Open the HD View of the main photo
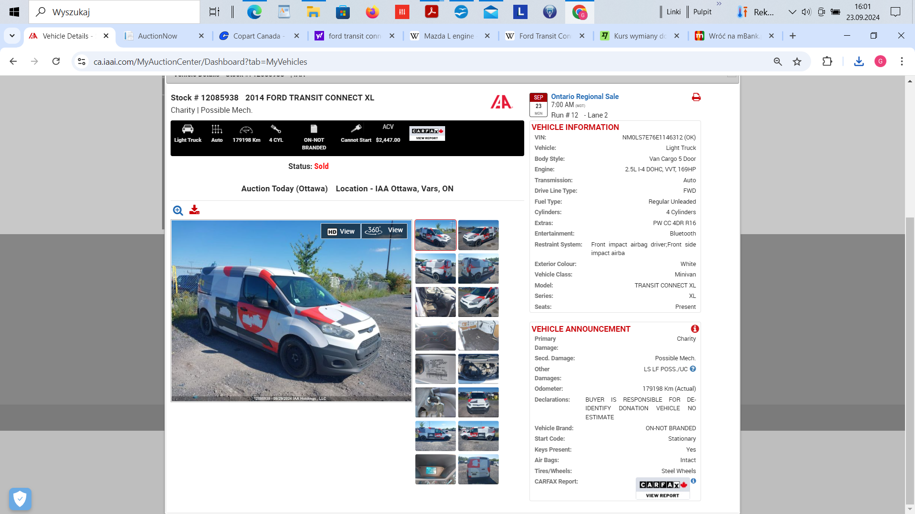Image resolution: width=915 pixels, height=514 pixels. pyautogui.click(x=341, y=231)
